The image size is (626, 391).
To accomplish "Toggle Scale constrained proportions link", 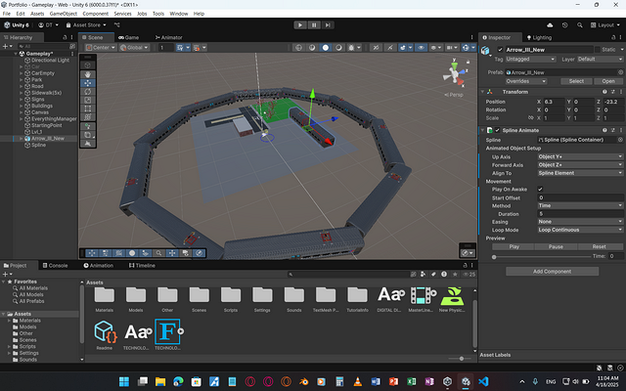I will point(530,117).
